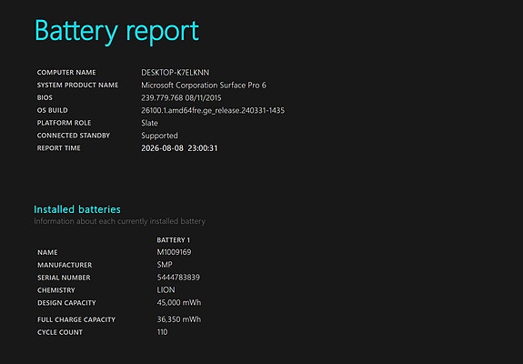The width and height of the screenshot is (523, 364).
Task: Select the battery name M1009169
Action: [x=174, y=252]
